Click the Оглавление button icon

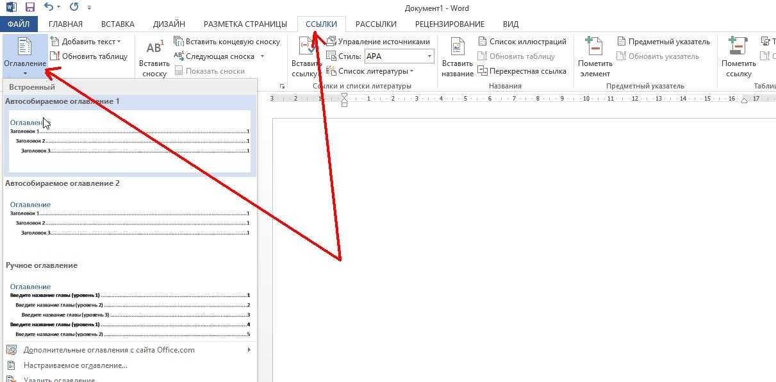(x=25, y=47)
